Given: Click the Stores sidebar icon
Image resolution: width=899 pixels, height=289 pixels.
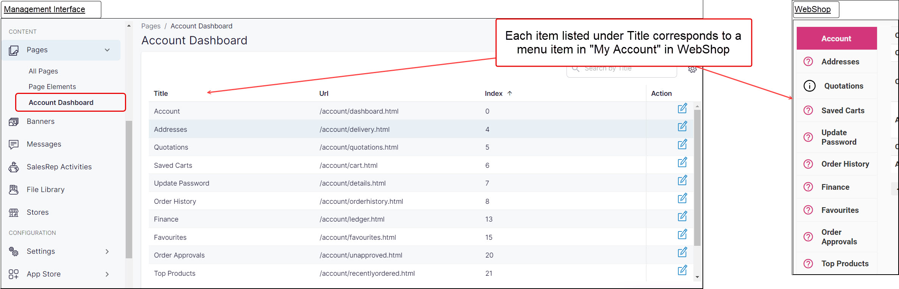Looking at the screenshot, I should click(14, 212).
